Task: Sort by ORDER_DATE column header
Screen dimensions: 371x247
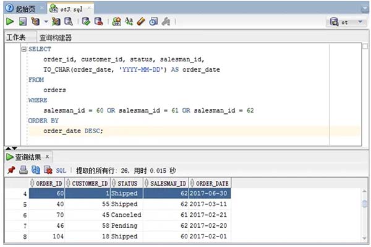Action: pyautogui.click(x=210, y=183)
